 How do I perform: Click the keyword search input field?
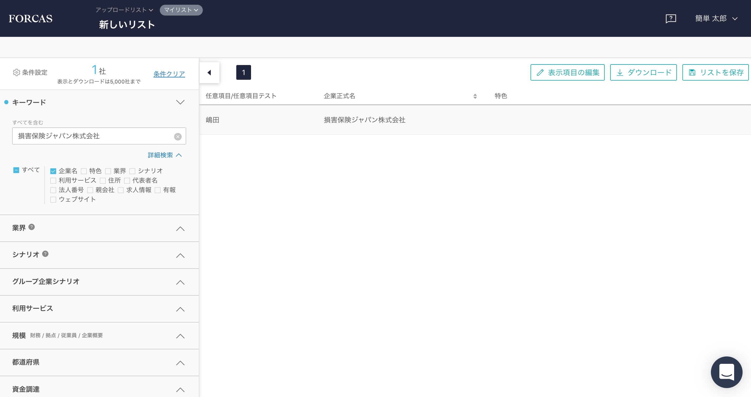[x=93, y=136]
